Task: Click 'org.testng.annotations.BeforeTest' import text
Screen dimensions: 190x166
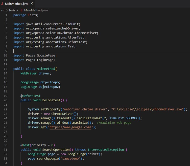Action: tap(56, 42)
